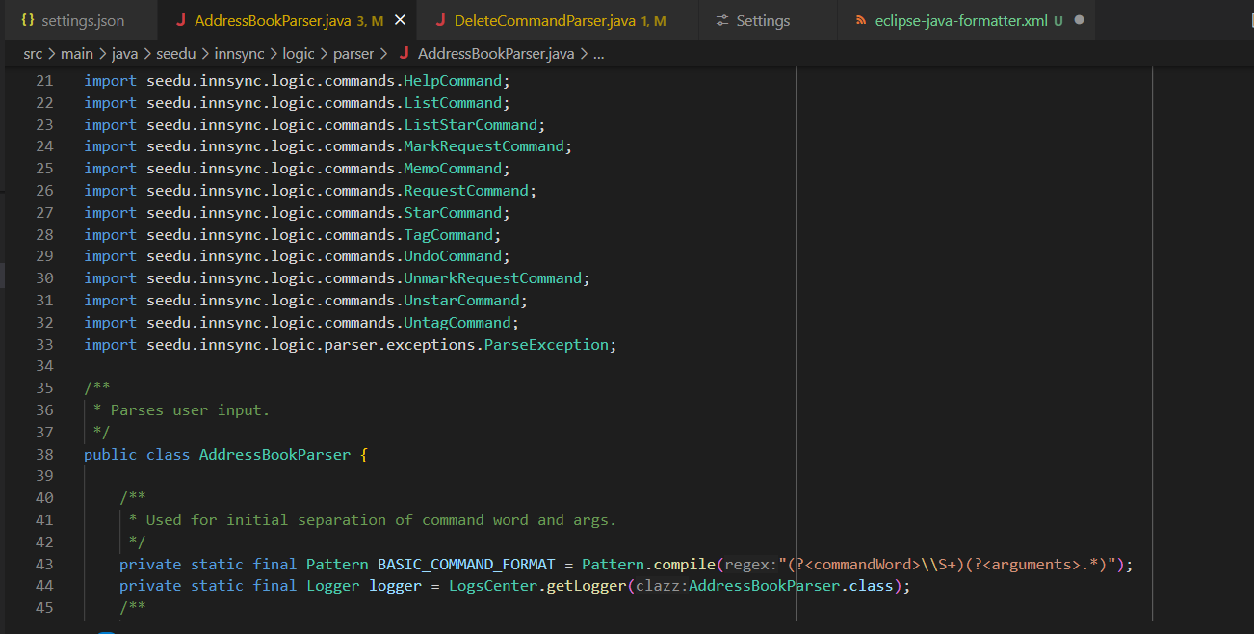Click the 'Used for initial separation' comment line

372,520
